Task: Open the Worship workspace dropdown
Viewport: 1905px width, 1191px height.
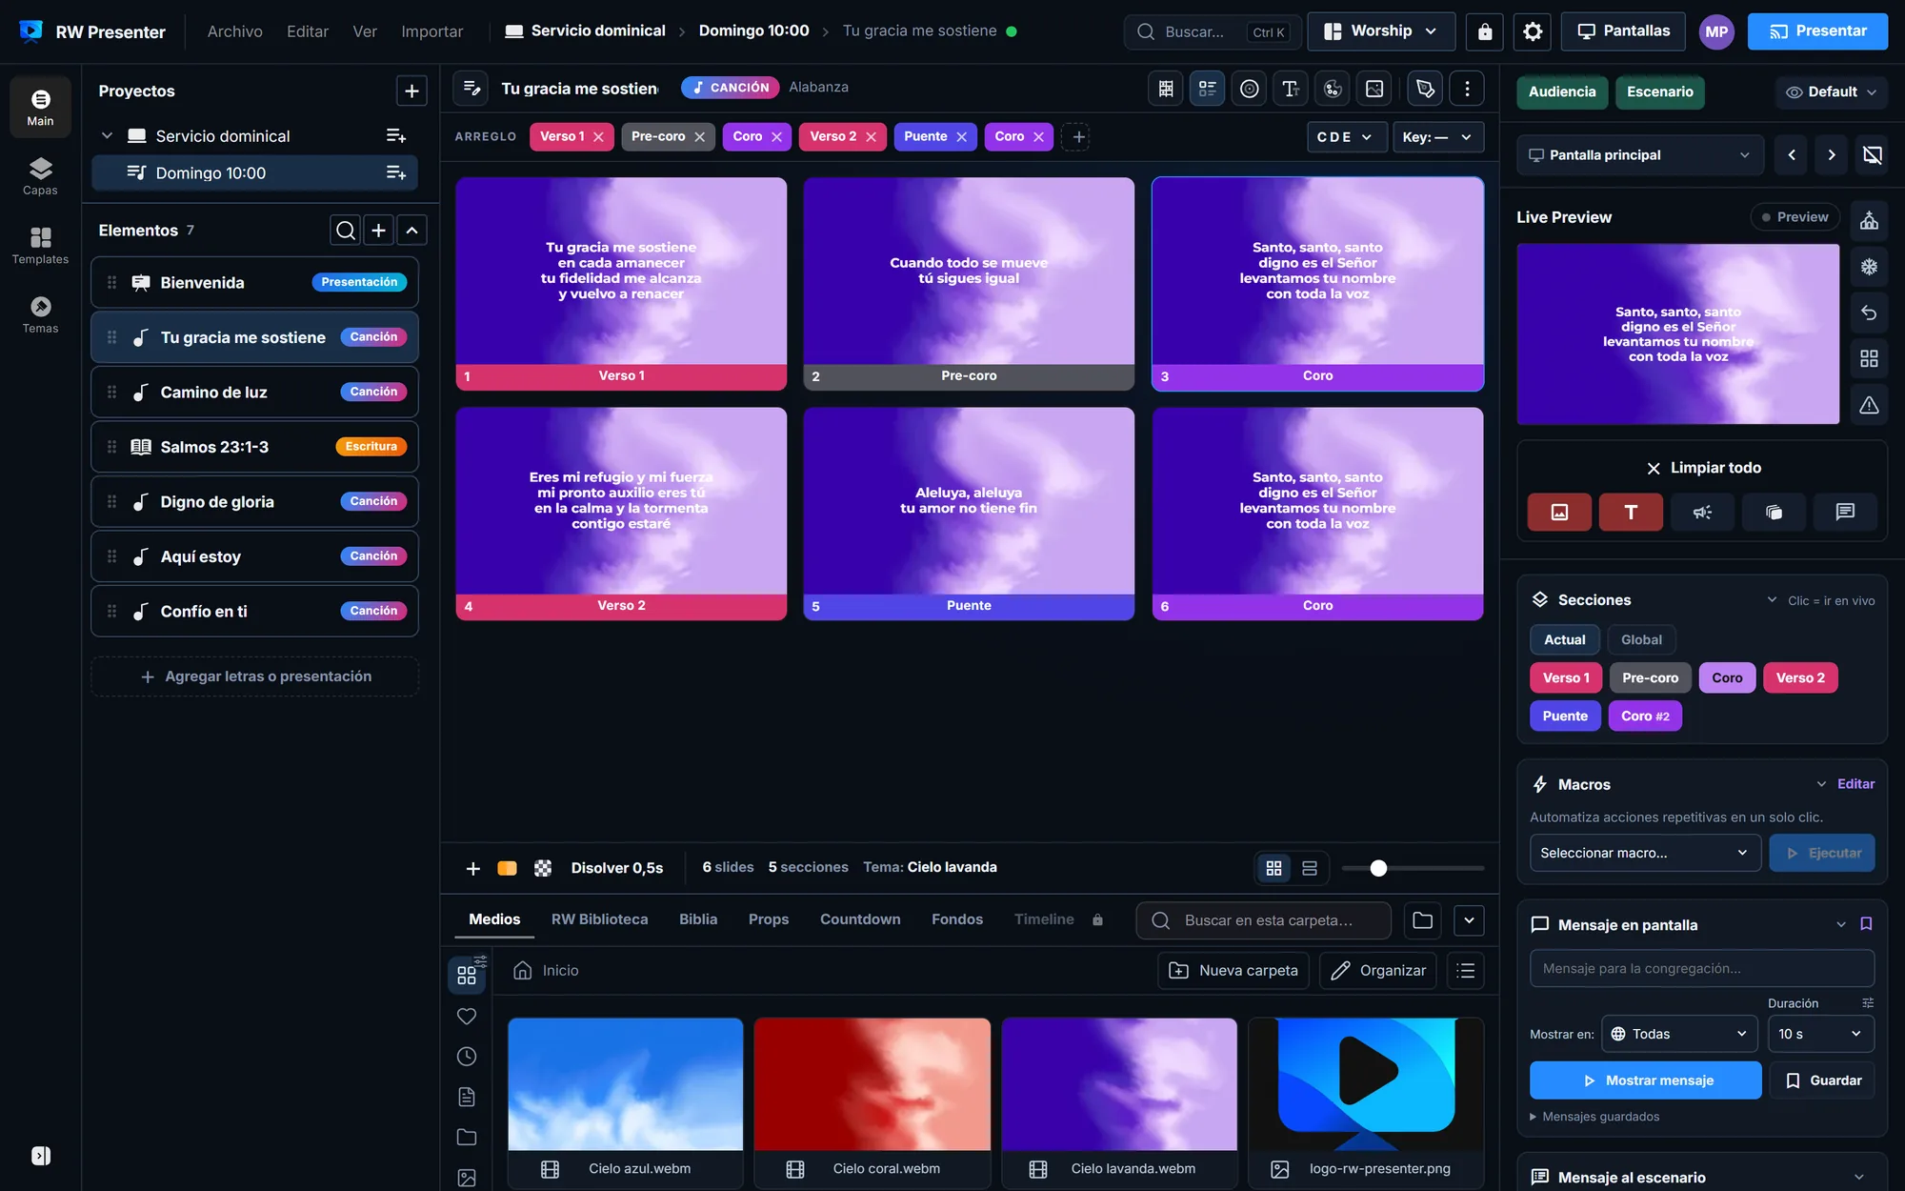Action: [1381, 31]
